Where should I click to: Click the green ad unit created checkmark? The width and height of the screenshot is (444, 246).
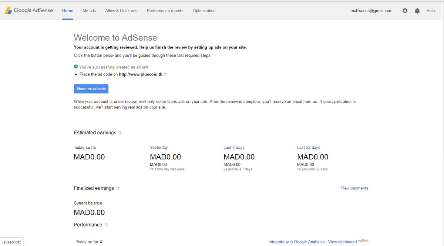(76, 67)
